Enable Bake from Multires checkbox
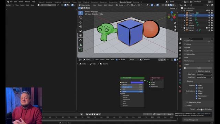The width and height of the screenshot is (220, 124). [x=197, y=71]
